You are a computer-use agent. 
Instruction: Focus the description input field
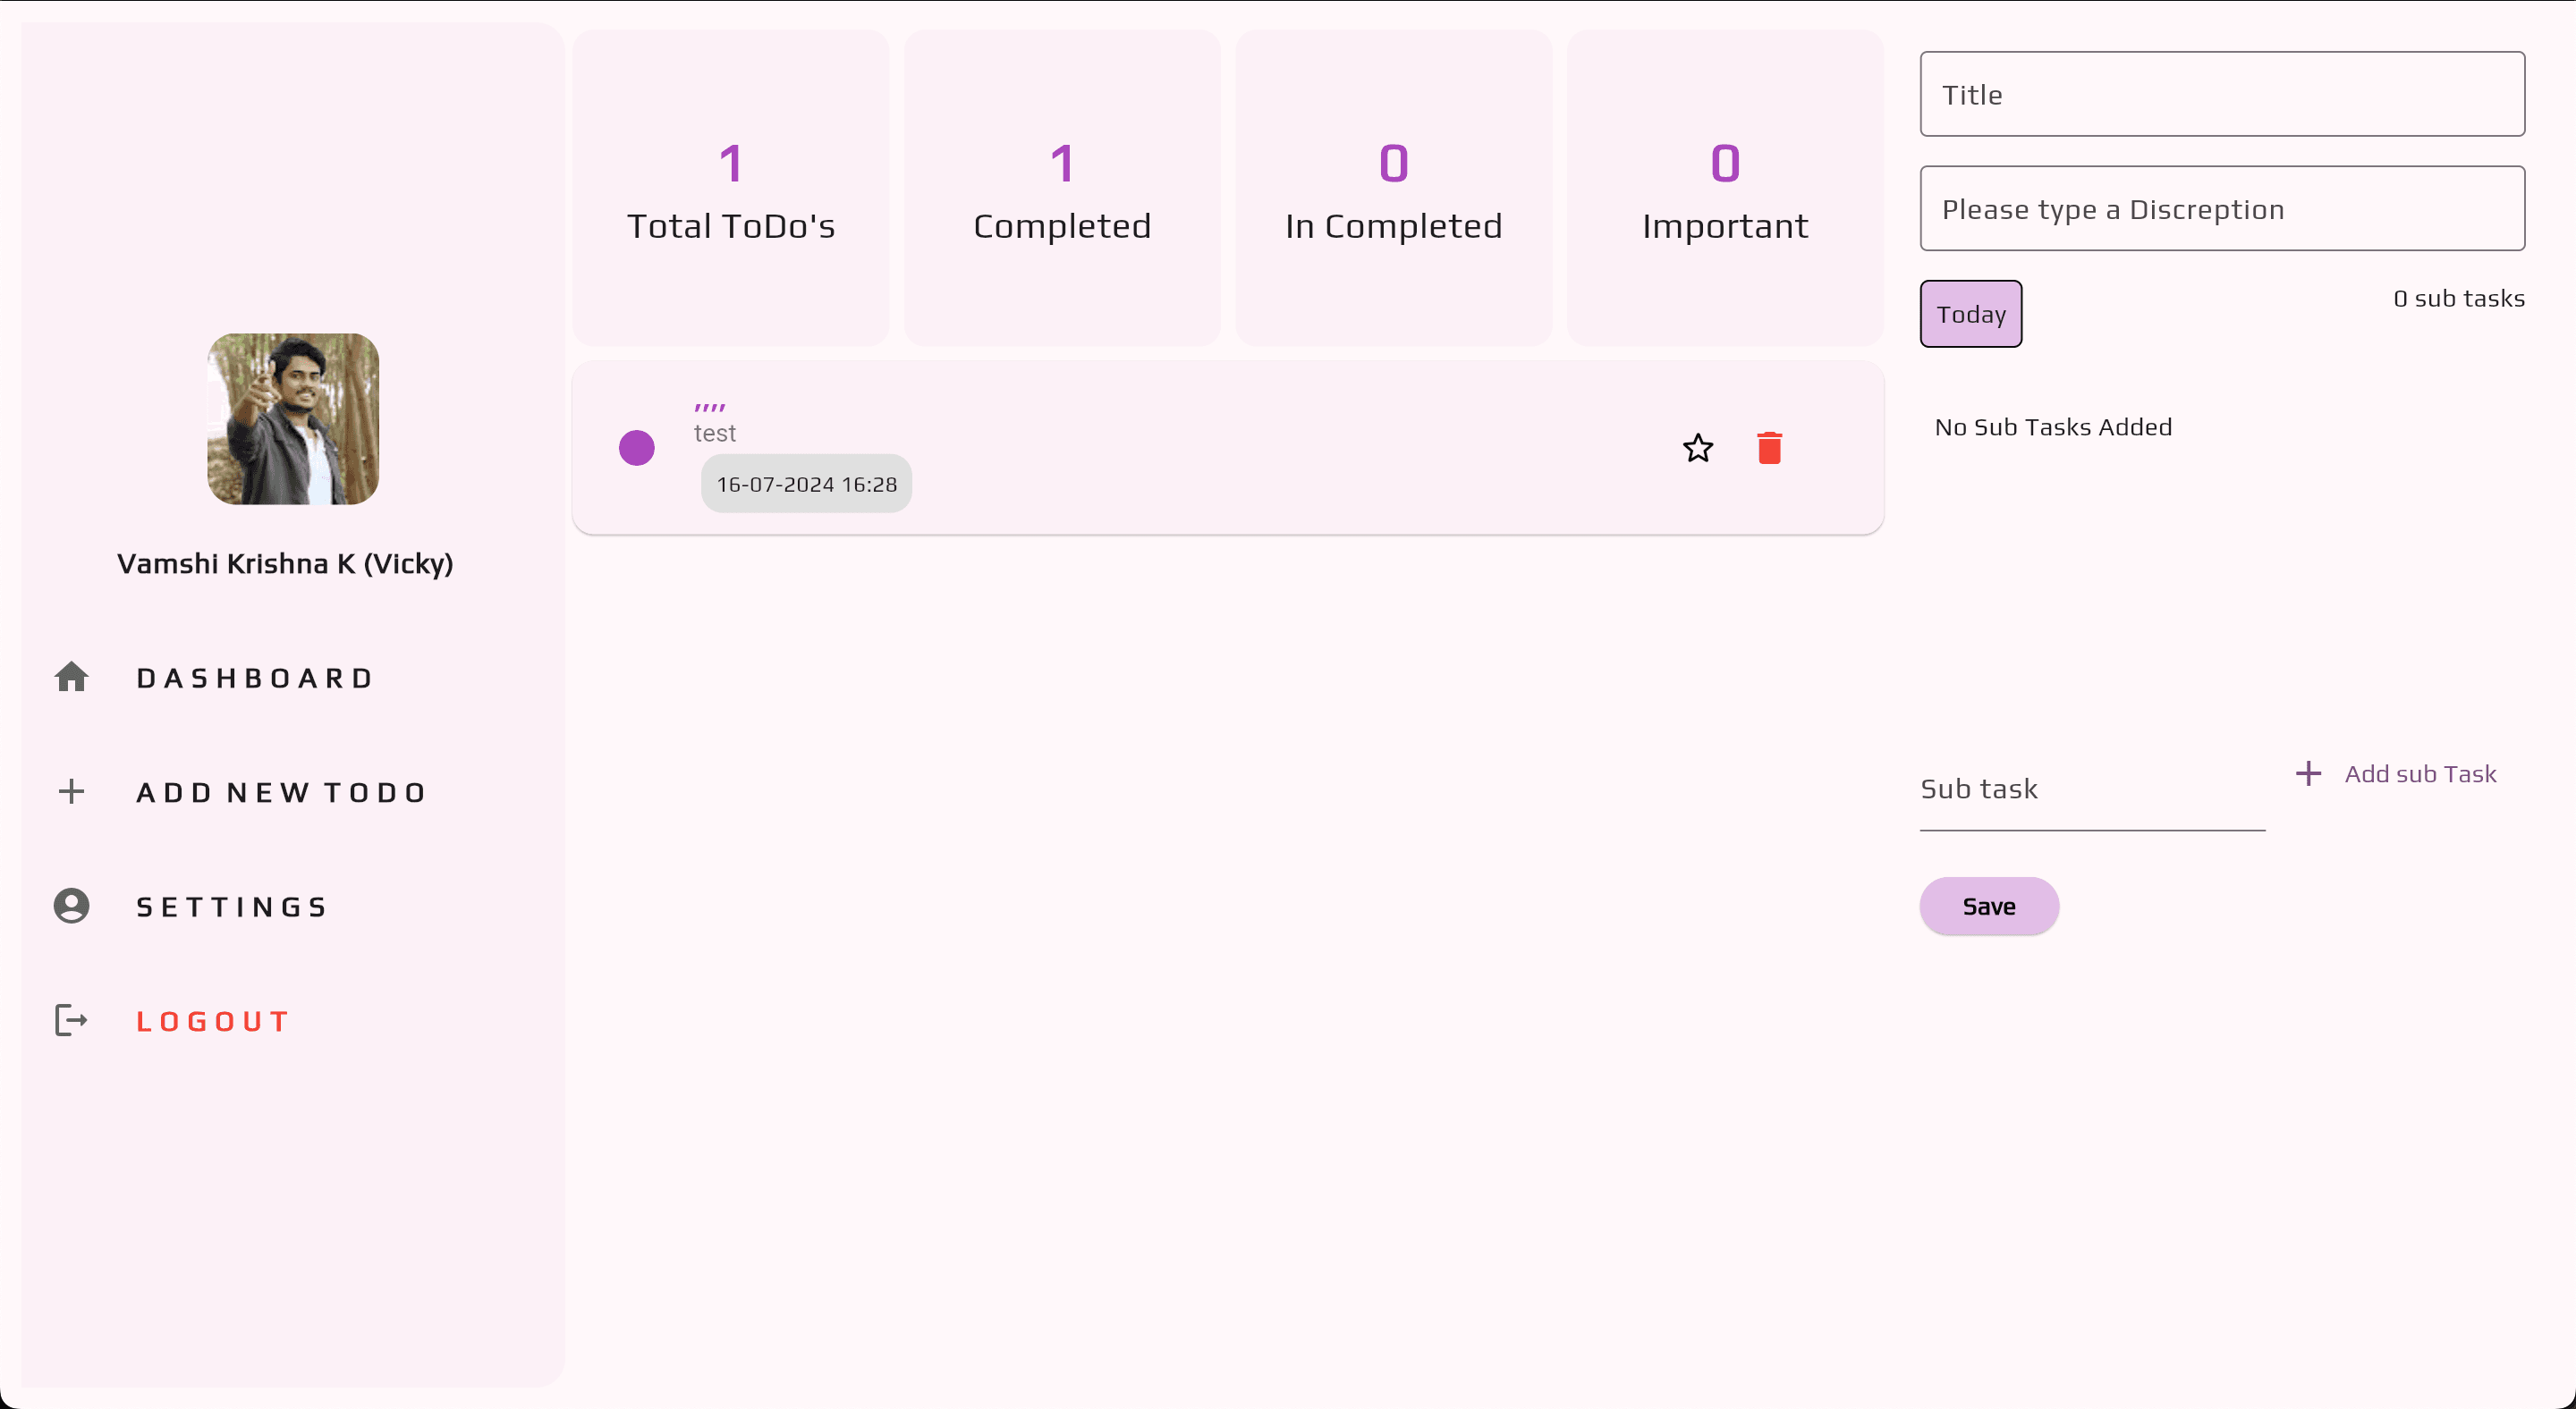tap(2221, 209)
